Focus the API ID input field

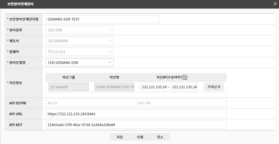click(x=91, y=103)
